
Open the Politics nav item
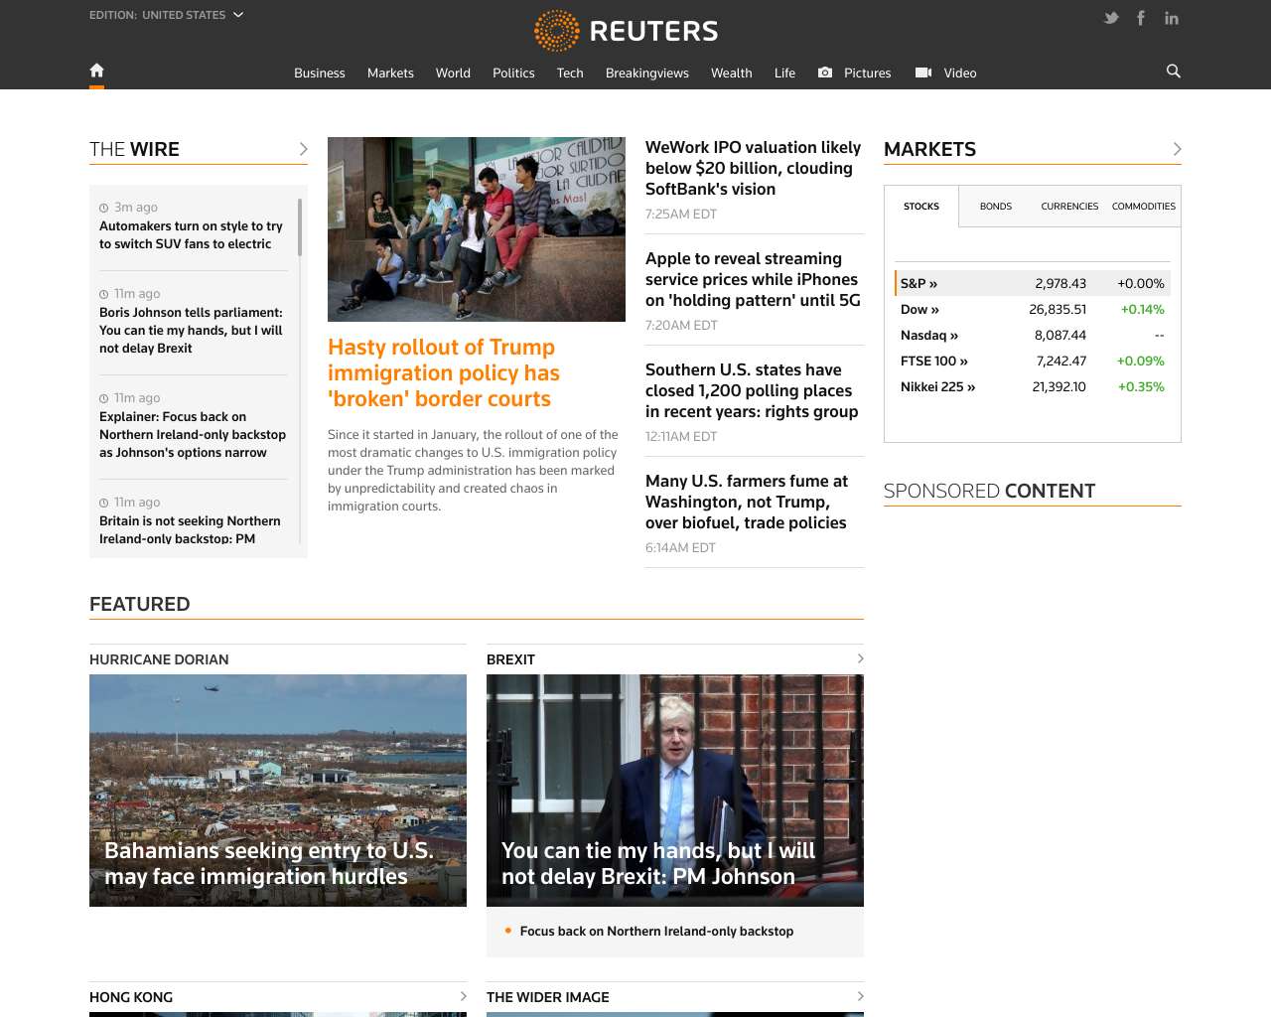coord(513,73)
